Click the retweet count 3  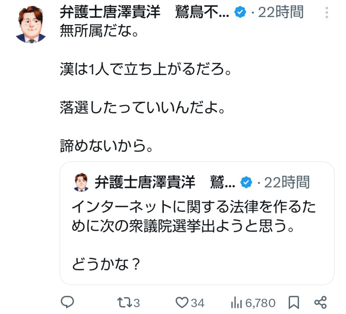[x=136, y=302]
